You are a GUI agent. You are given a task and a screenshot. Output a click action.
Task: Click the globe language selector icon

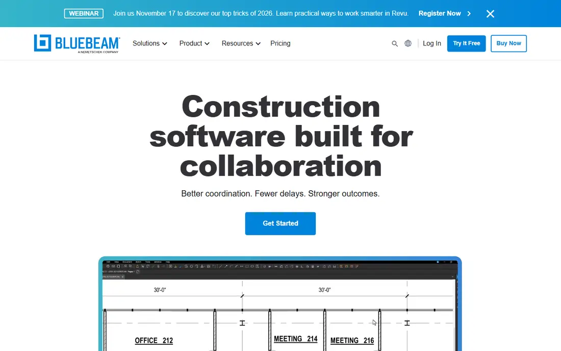(x=408, y=43)
